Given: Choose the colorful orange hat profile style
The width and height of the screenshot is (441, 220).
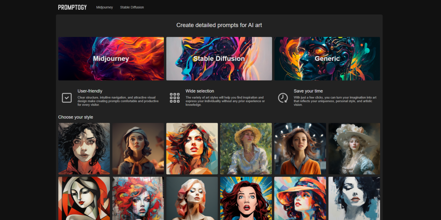Looking at the screenshot, I should (x=300, y=198).
